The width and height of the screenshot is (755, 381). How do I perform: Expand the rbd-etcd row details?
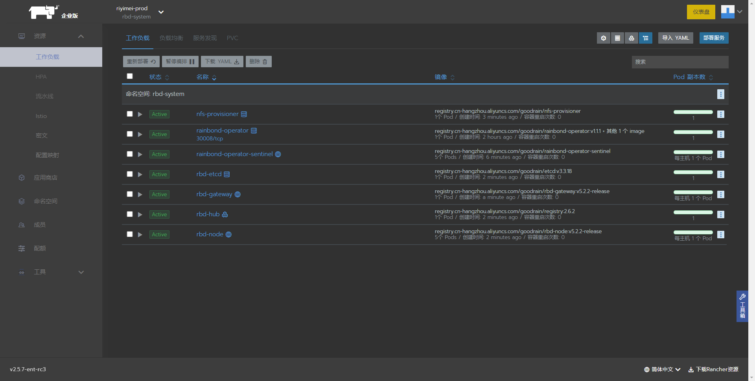[x=140, y=175]
